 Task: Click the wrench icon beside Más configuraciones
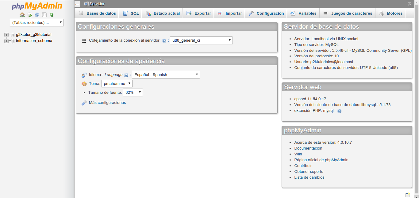click(x=84, y=103)
